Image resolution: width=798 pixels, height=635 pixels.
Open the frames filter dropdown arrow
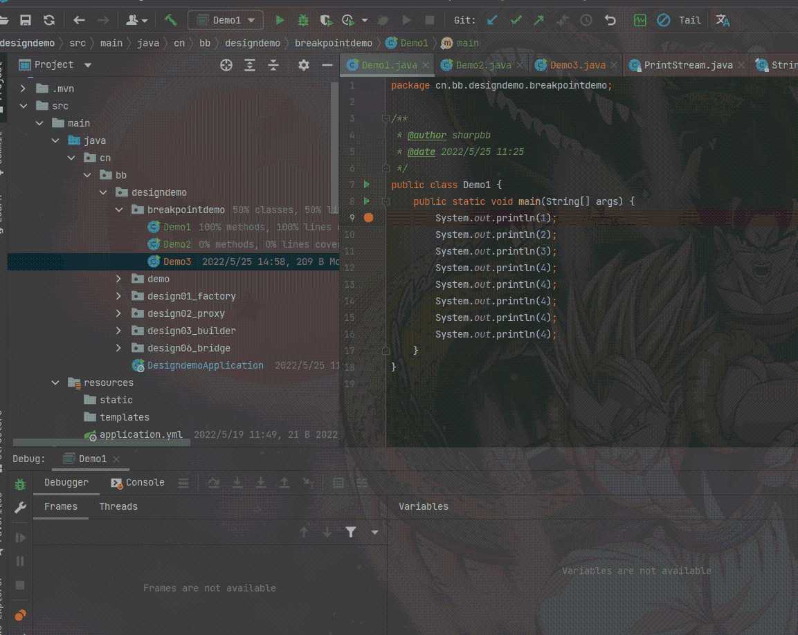point(374,532)
